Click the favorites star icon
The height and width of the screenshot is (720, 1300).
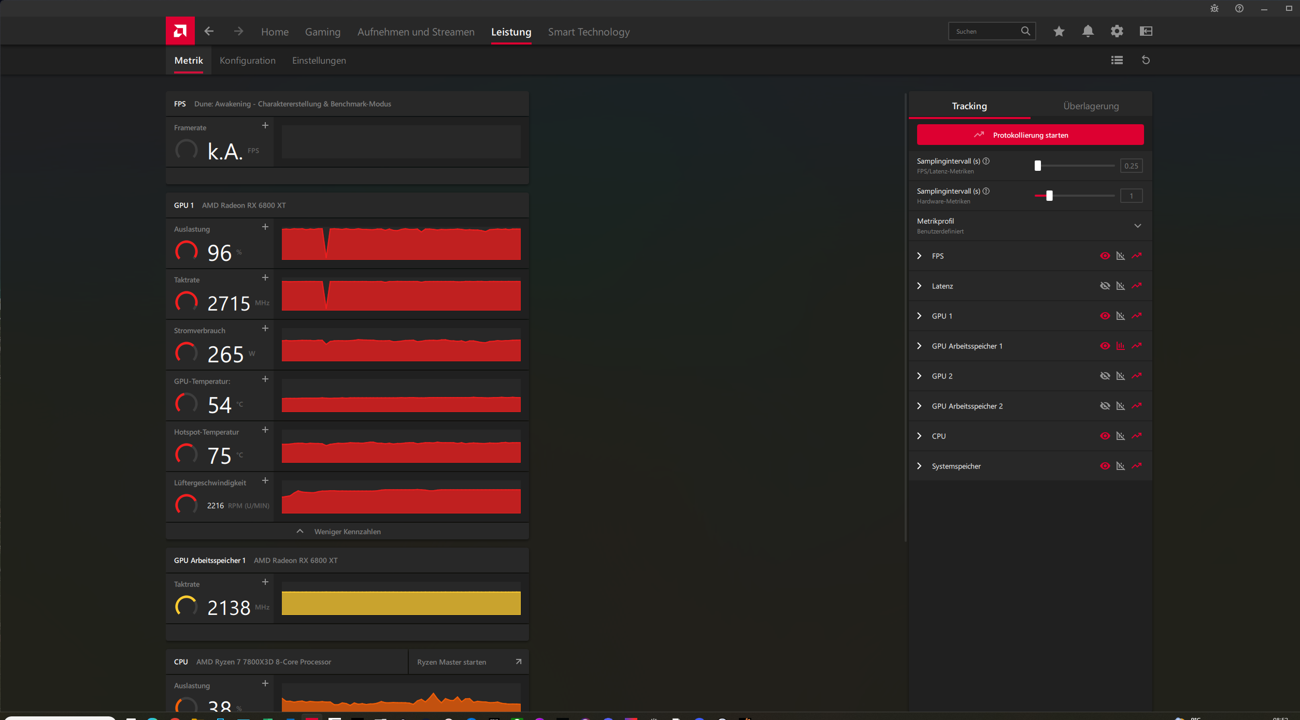click(x=1059, y=32)
